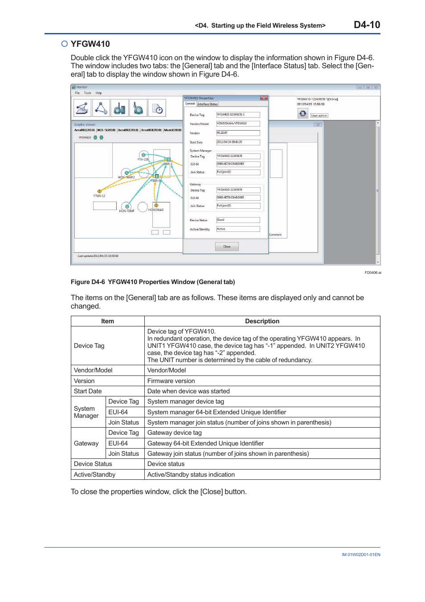The image size is (425, 602).
Task: Click the scrollbar up arrow in Monitor
Action: pos(378,123)
